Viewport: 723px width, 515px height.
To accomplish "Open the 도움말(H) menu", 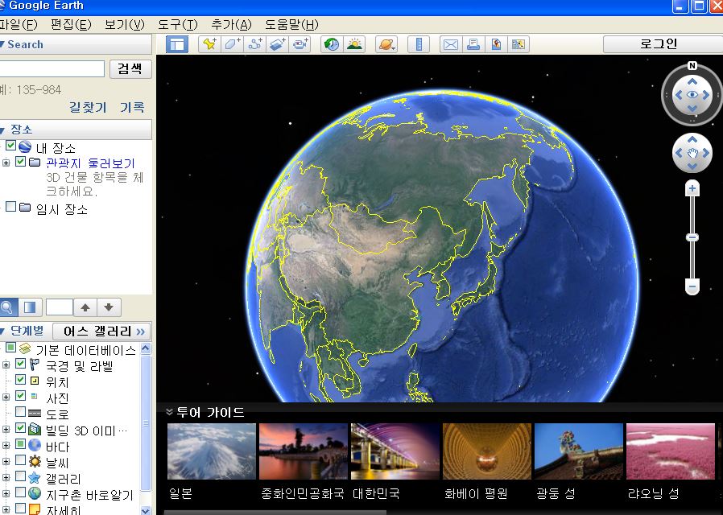I will (291, 24).
